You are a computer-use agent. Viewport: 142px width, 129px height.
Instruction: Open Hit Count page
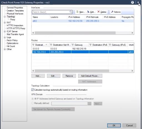[x=11, y=46]
